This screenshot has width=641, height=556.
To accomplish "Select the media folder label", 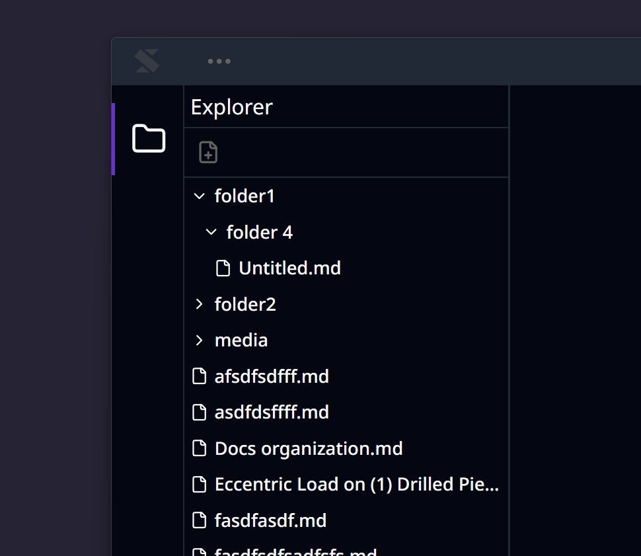I will tap(241, 340).
